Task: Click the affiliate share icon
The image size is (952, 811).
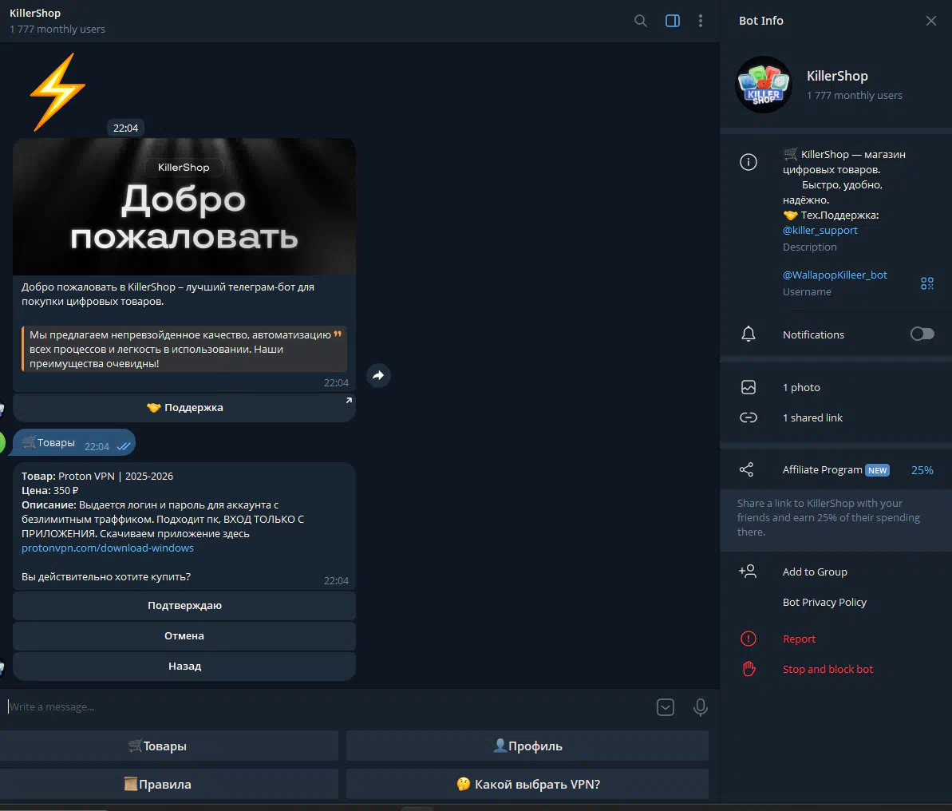Action: coord(746,469)
